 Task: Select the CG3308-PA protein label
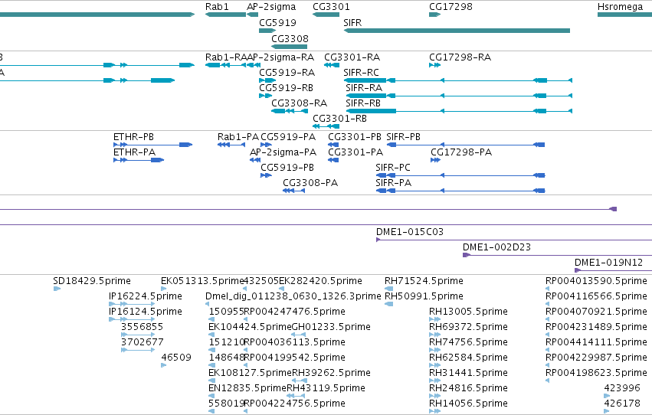click(310, 183)
